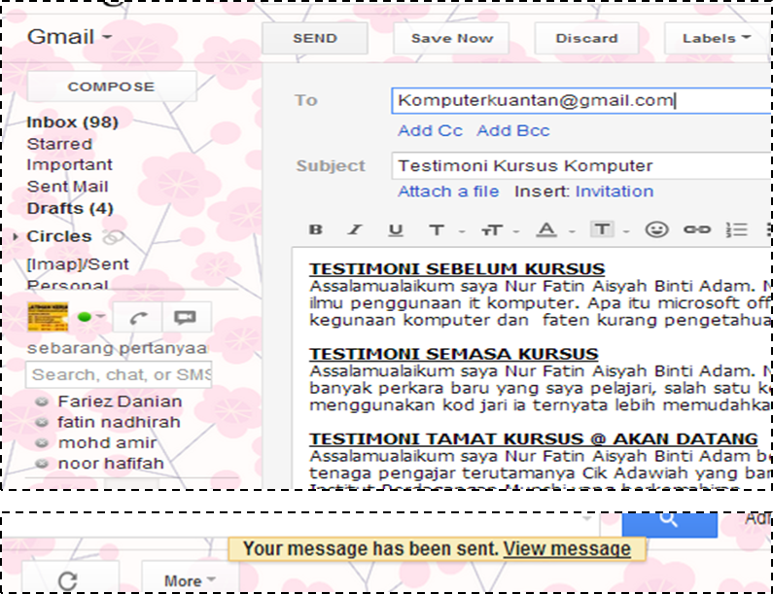Open the Labels dropdown

716,38
